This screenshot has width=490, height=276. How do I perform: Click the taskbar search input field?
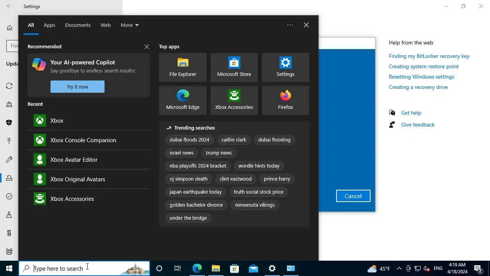(84, 268)
